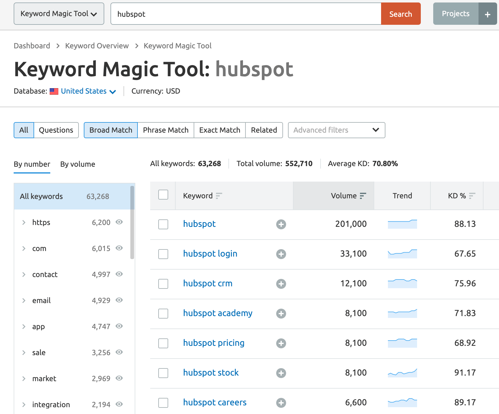View trend chart for hubspot
499x414 pixels.
(x=402, y=224)
